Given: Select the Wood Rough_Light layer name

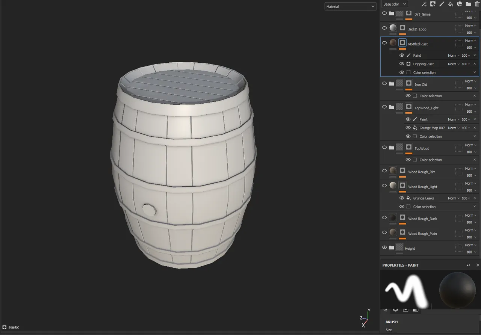Looking at the screenshot, I should pos(423,187).
